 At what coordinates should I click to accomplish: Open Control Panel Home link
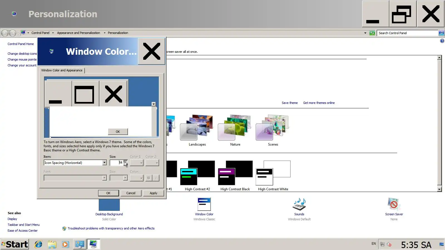21,44
